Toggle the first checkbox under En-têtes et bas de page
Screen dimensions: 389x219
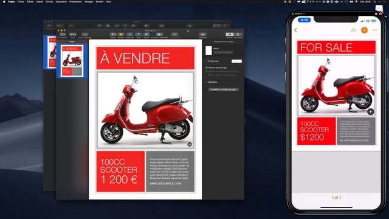(207, 71)
